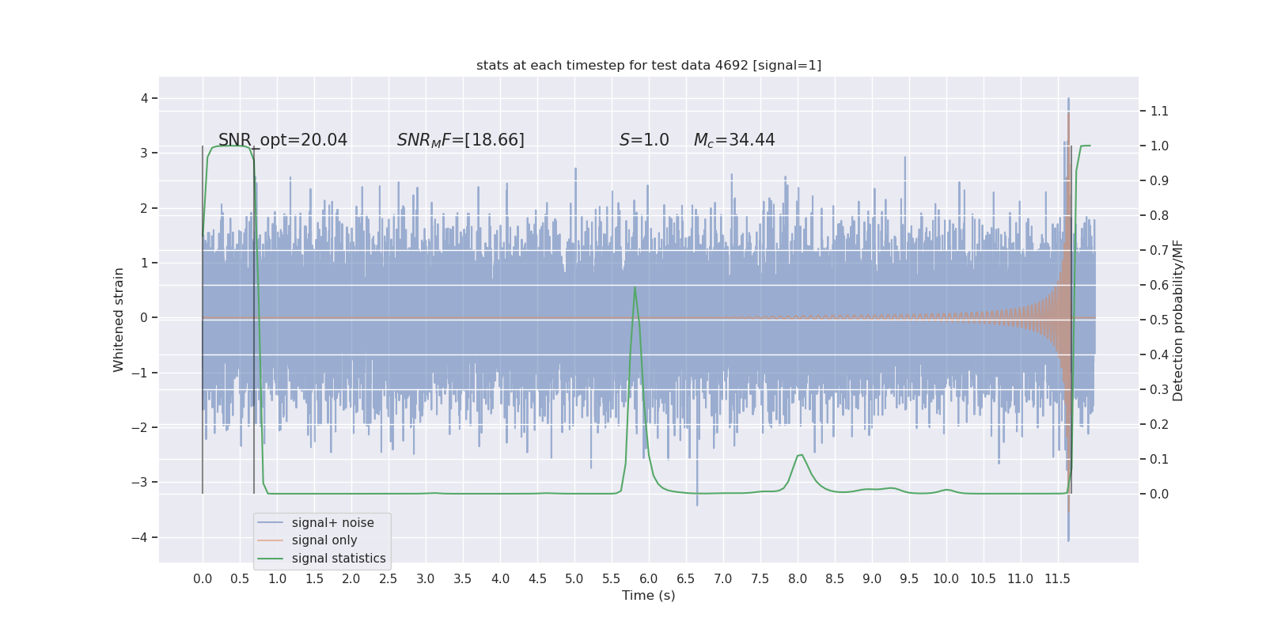Click the 2.5 tick on the time axis
This screenshot has width=1266, height=633.
[389, 578]
